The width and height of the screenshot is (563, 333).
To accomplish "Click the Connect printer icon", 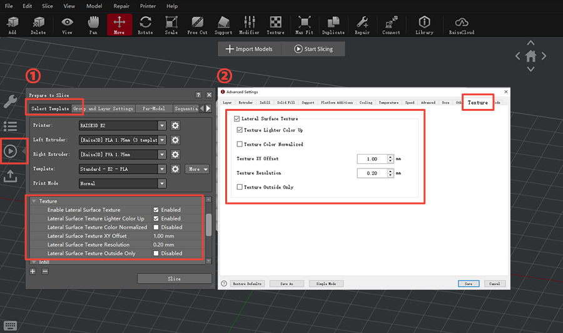I will coord(391,25).
